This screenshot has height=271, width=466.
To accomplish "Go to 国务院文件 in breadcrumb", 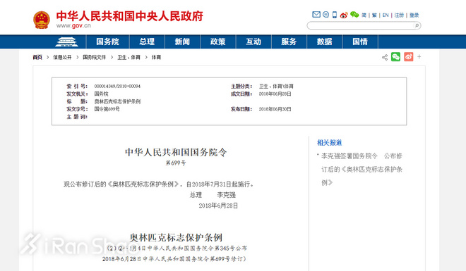I will click(94, 57).
